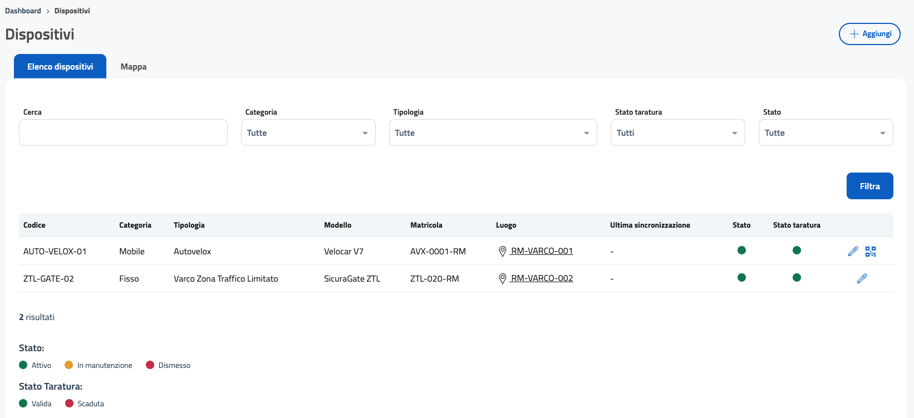Image resolution: width=914 pixels, height=418 pixels.
Task: Open the Stato filter dropdown
Action: coord(825,133)
